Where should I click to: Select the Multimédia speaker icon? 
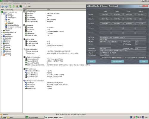(x=4, y=38)
